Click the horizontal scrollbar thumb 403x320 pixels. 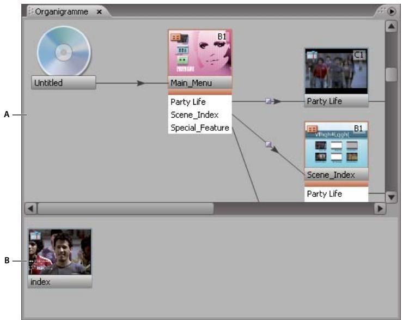click(126, 208)
